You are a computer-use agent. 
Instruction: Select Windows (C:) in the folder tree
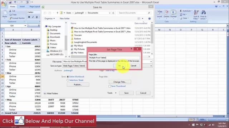[56, 51]
